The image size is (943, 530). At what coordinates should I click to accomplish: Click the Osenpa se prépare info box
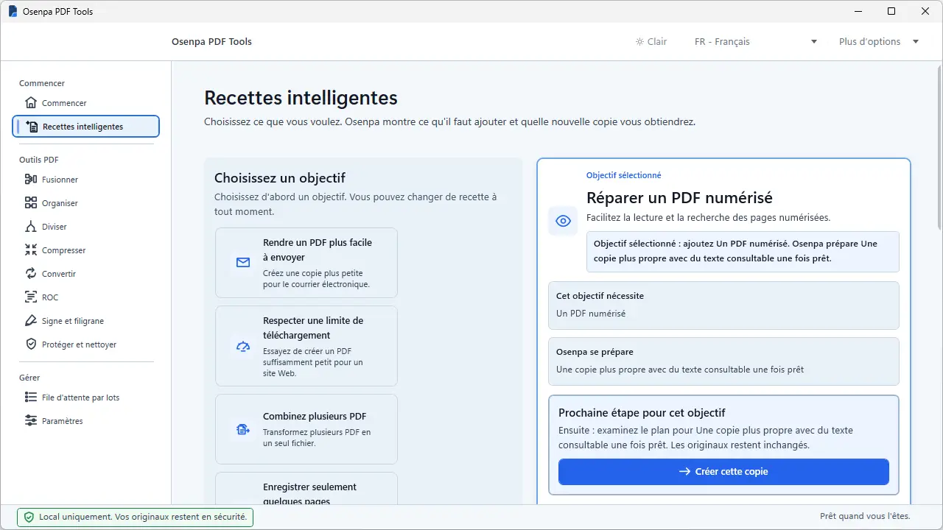pyautogui.click(x=723, y=361)
